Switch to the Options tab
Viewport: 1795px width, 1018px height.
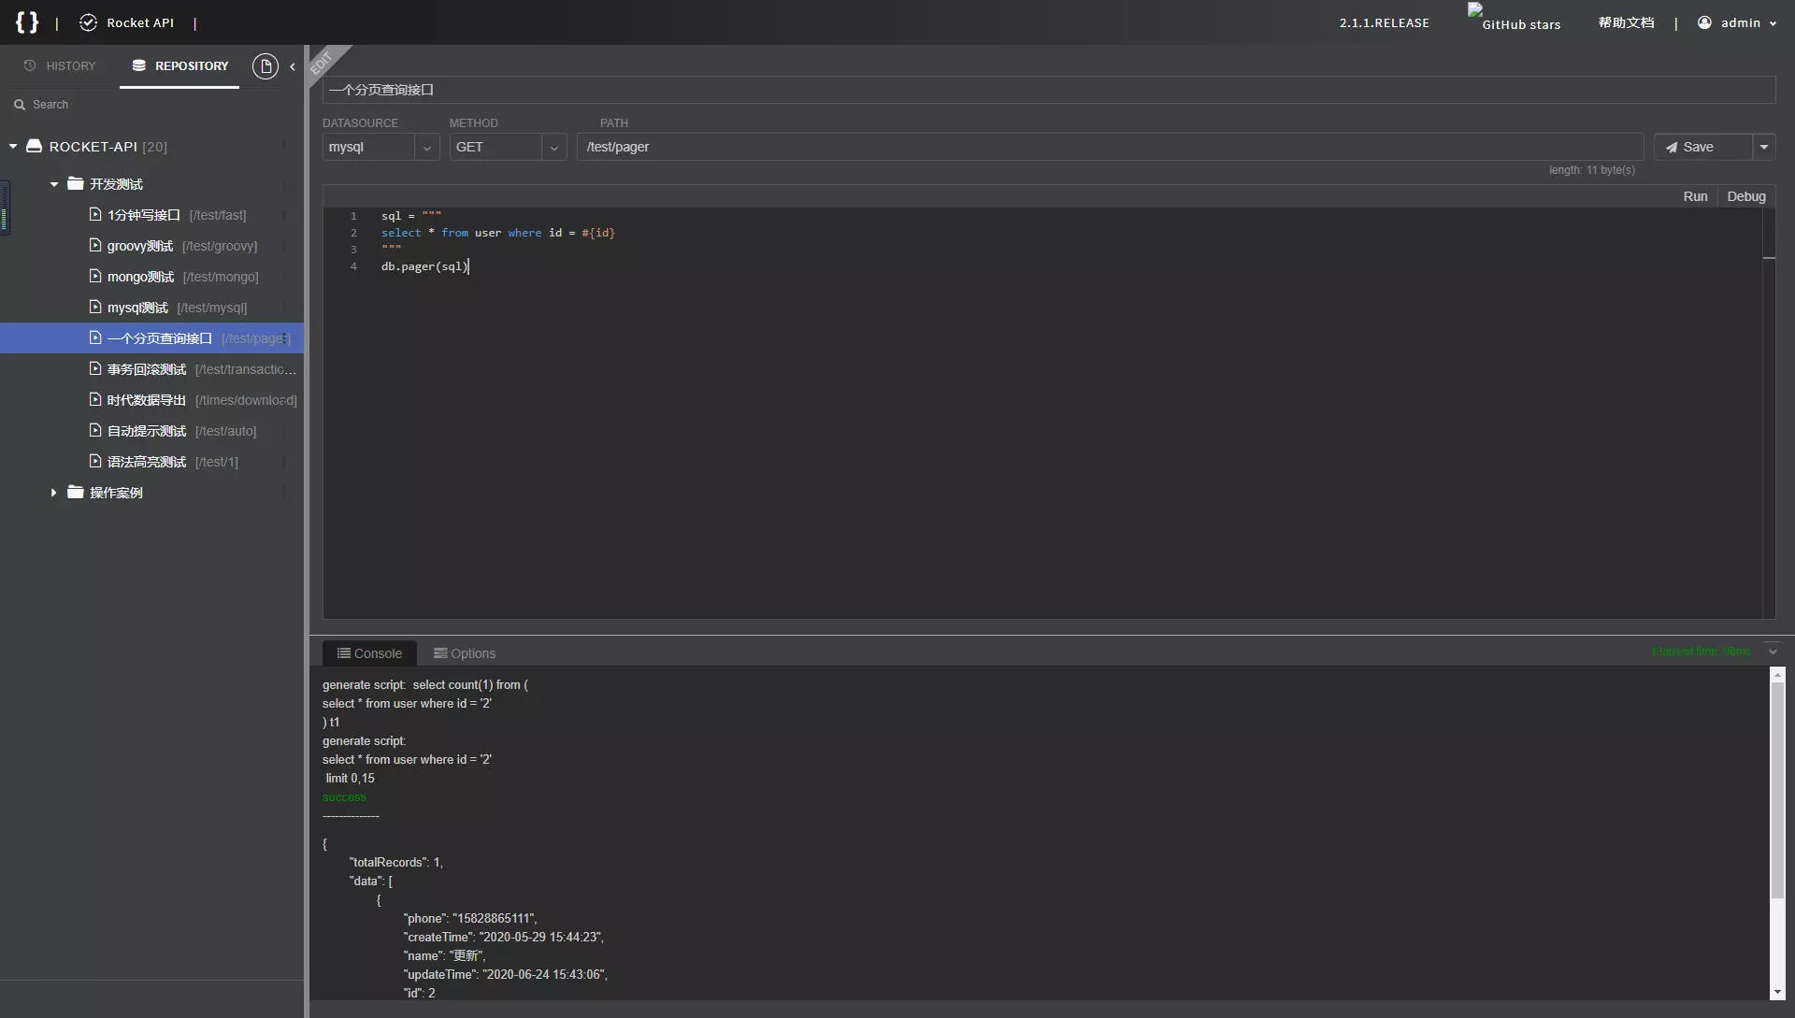click(465, 652)
